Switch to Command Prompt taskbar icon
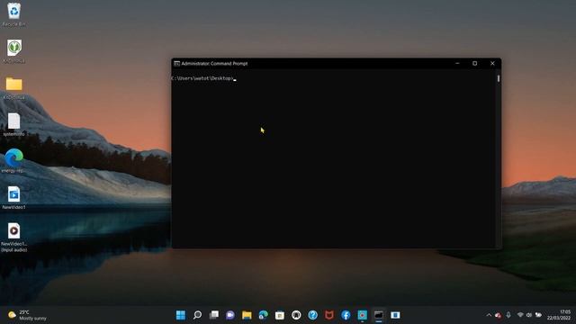The height and width of the screenshot is (324, 576). tap(379, 315)
